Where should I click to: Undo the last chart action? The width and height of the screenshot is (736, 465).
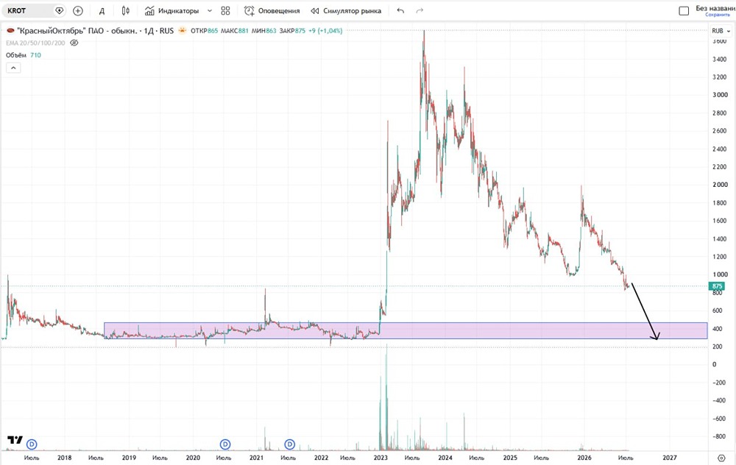pos(400,10)
